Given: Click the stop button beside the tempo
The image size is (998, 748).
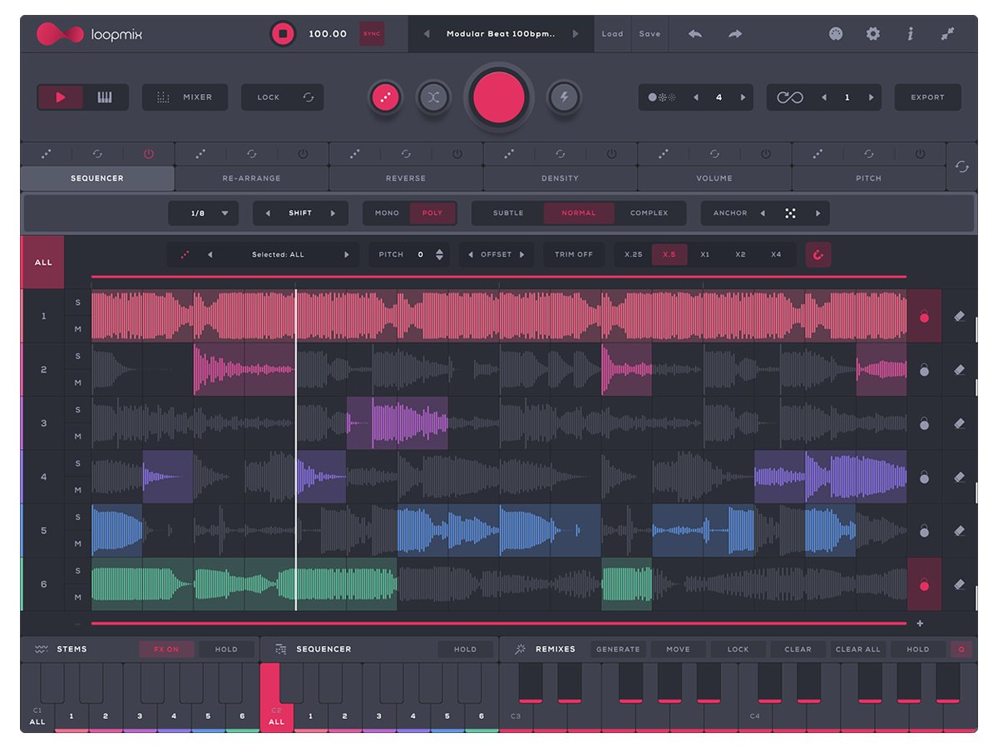Looking at the screenshot, I should pos(283,34).
